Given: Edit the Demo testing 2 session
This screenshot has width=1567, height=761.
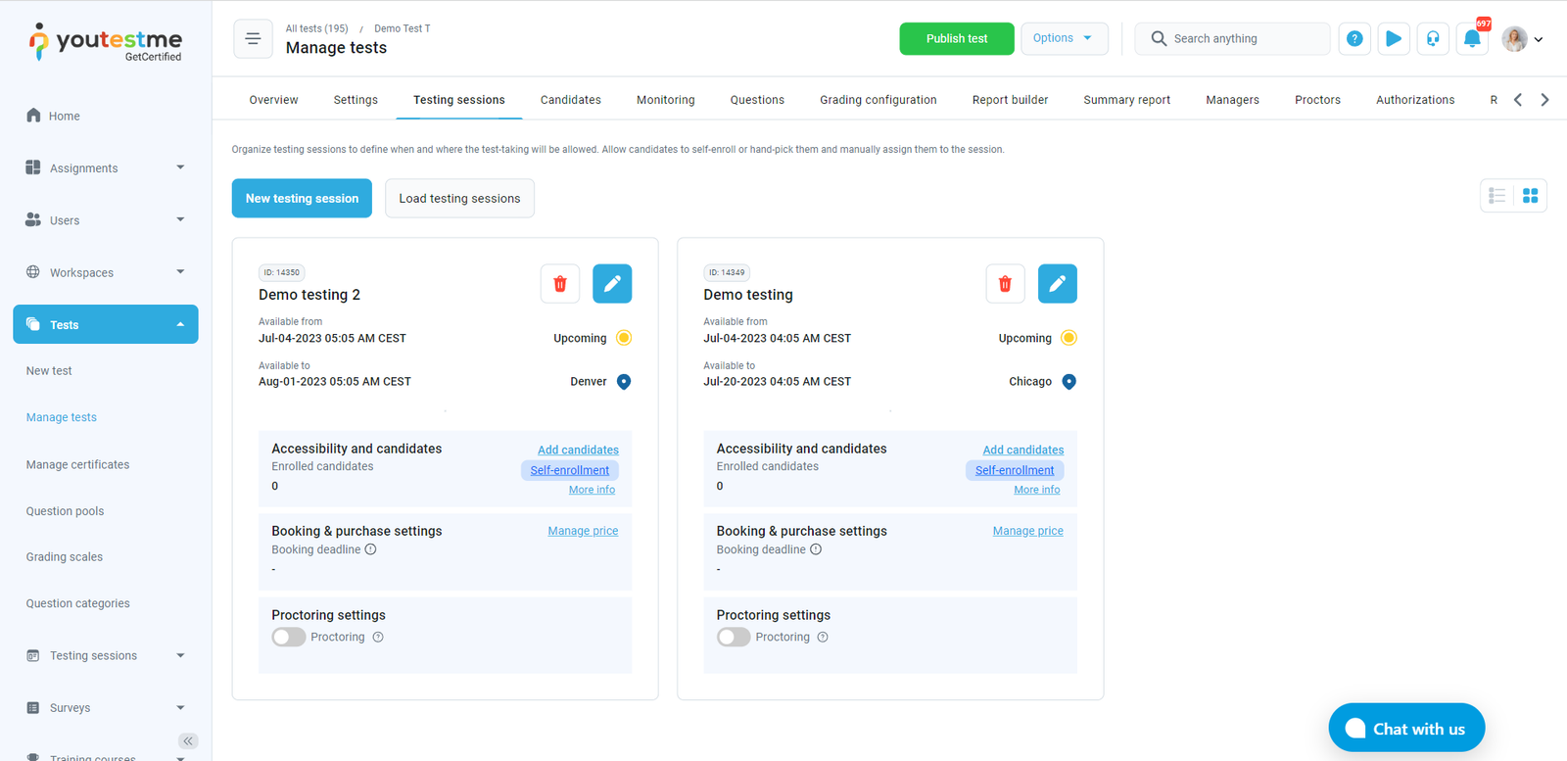Looking at the screenshot, I should (612, 284).
